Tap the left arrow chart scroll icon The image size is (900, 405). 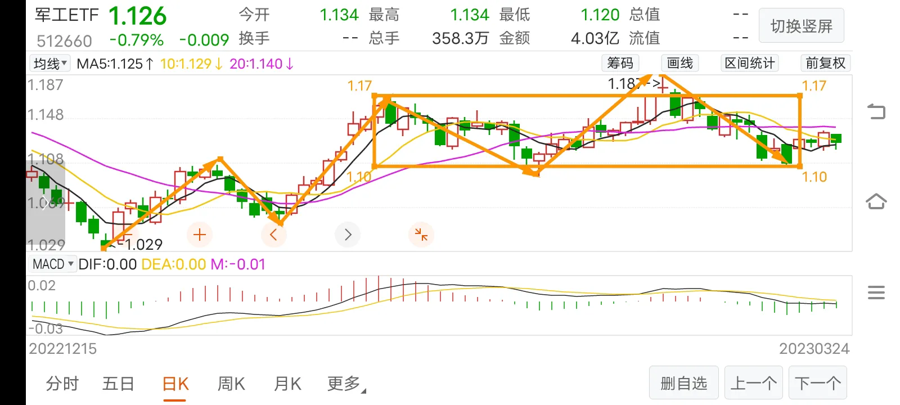274,235
